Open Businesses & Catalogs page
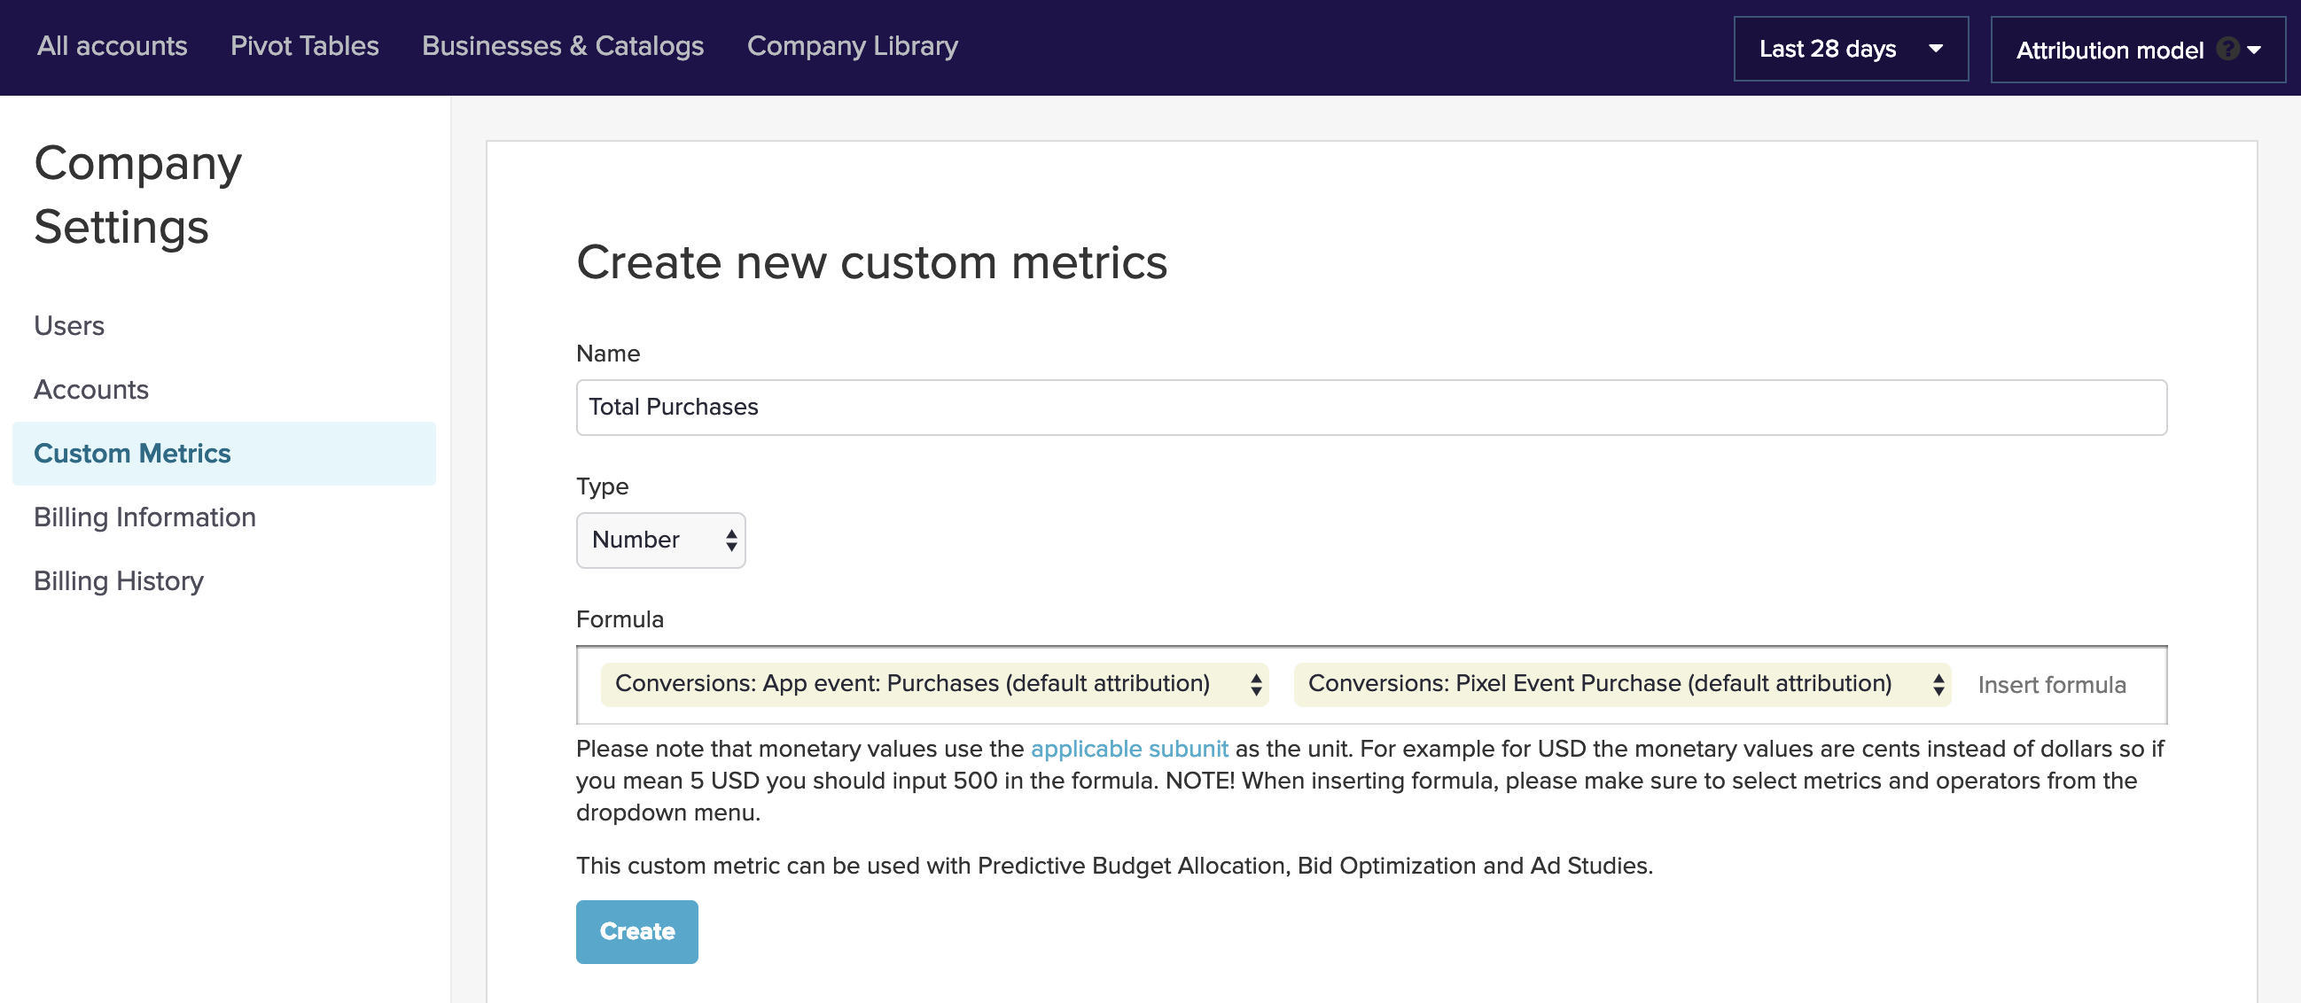 coord(563,45)
